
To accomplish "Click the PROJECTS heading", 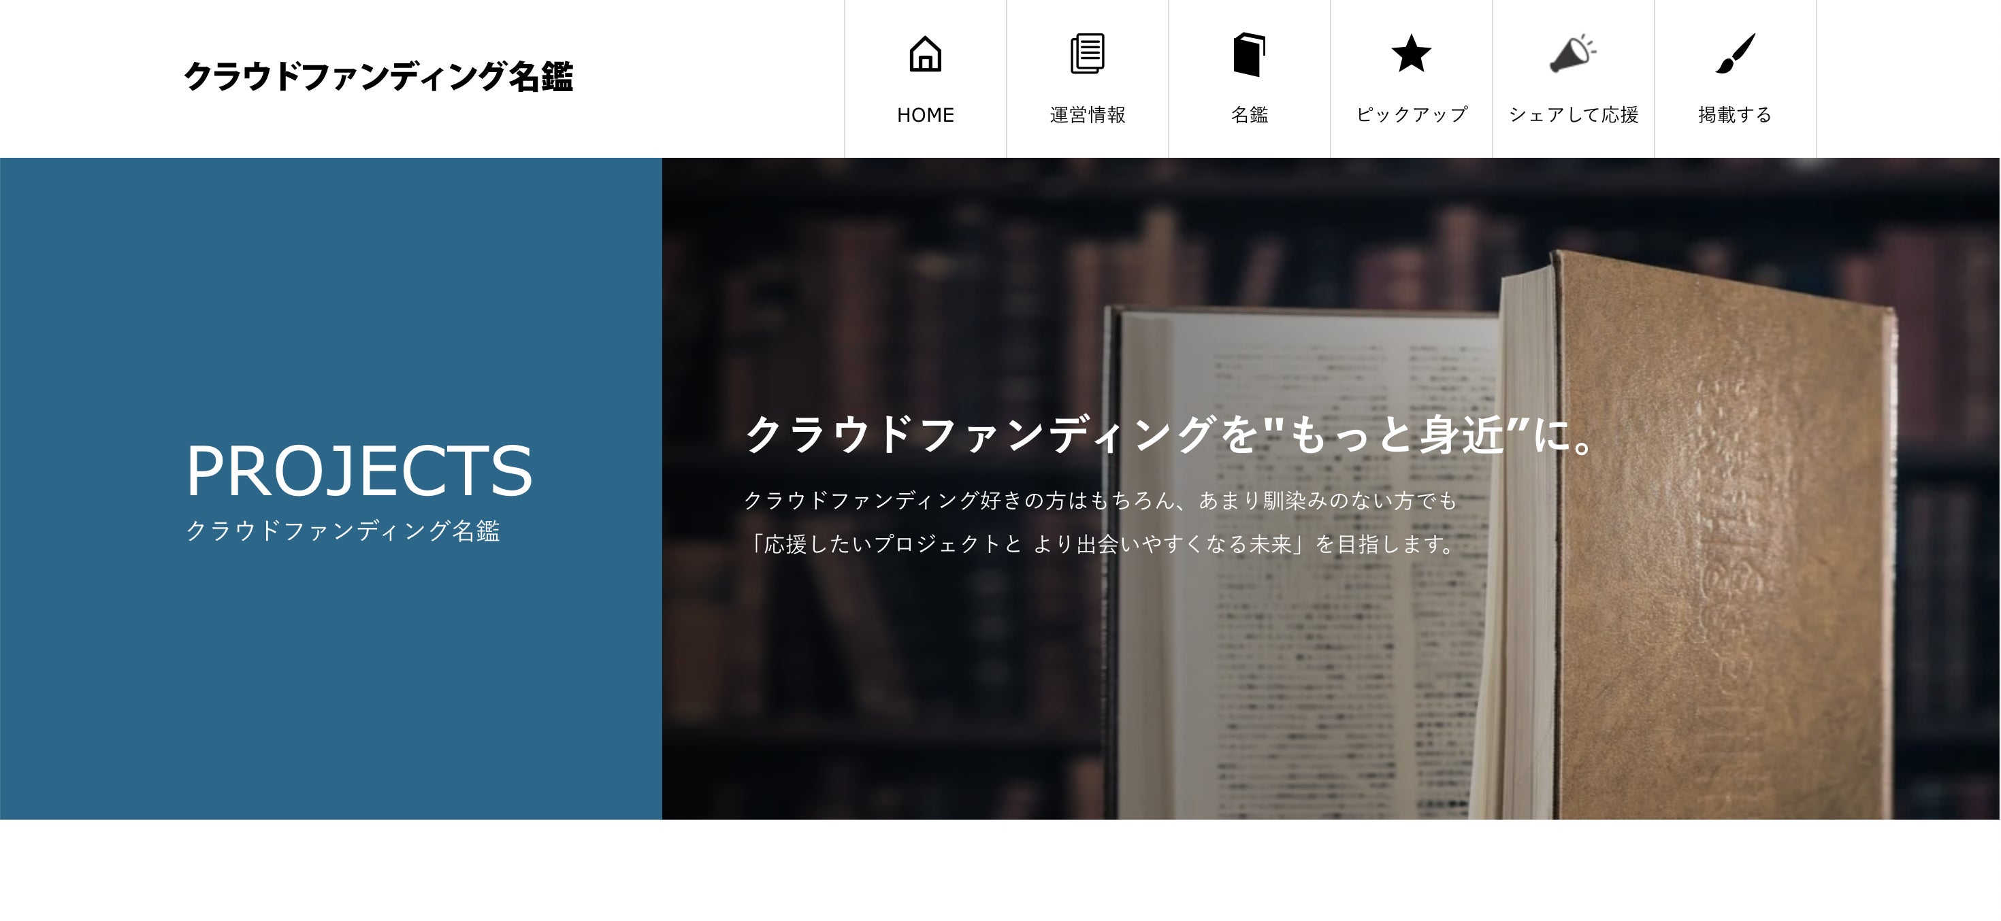I will [359, 471].
